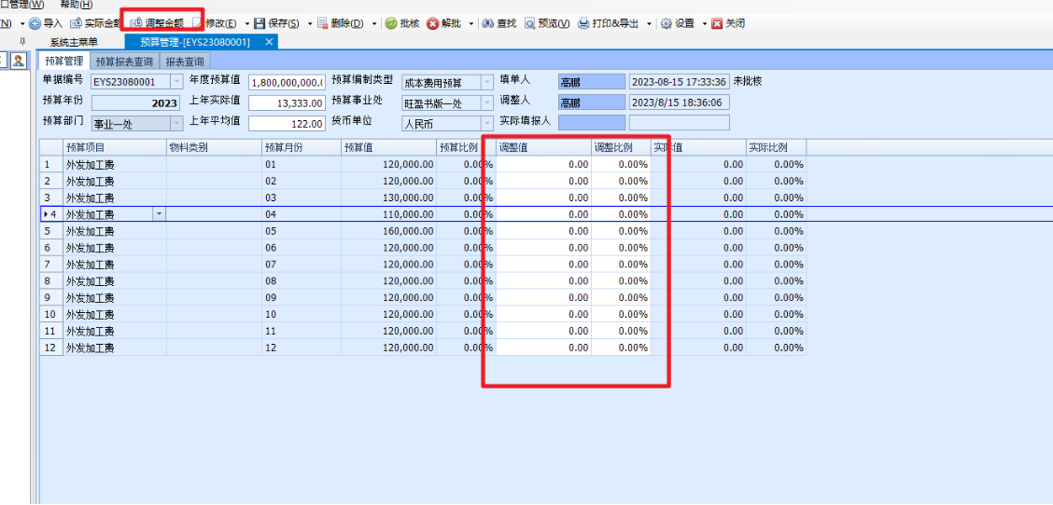Click the 填单人 name field
Viewport: 1053px width, 505px height.
click(x=592, y=83)
